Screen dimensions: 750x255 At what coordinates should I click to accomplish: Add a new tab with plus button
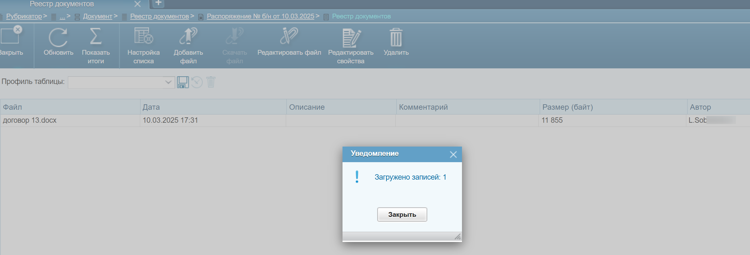click(158, 3)
